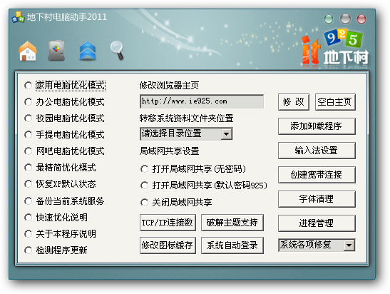Click the browser homepage URL field
This screenshot has height=294, width=390.
point(202,101)
